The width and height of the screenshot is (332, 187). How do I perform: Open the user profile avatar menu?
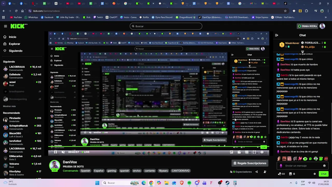(x=322, y=26)
